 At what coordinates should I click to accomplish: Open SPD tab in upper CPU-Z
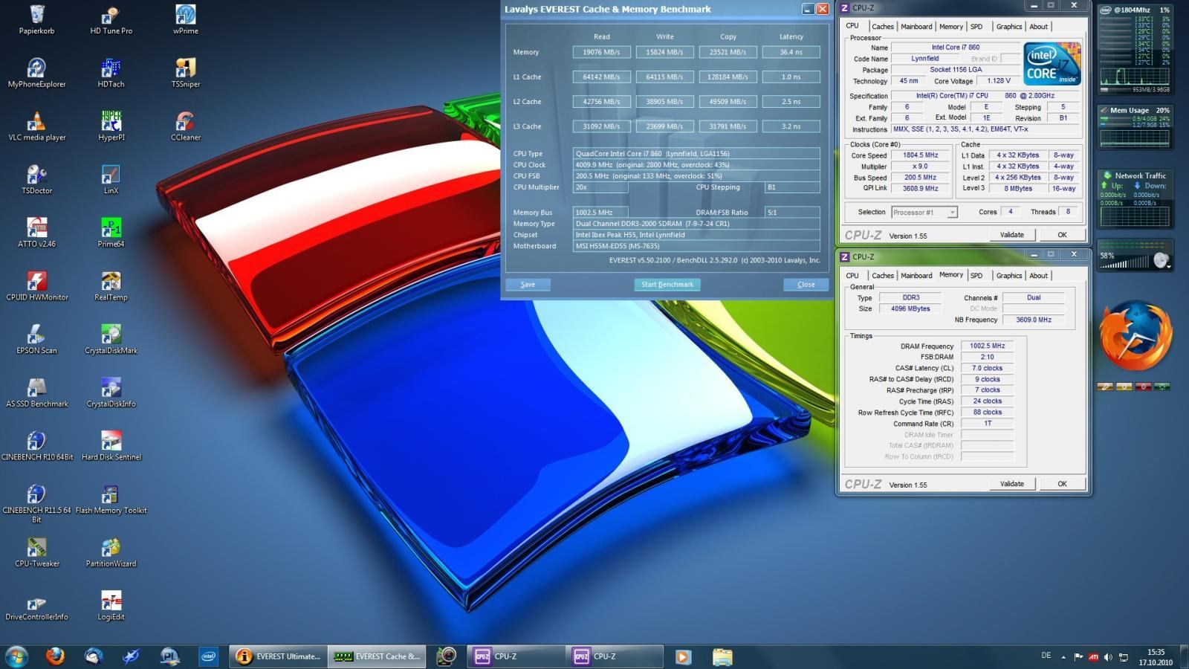click(x=976, y=27)
